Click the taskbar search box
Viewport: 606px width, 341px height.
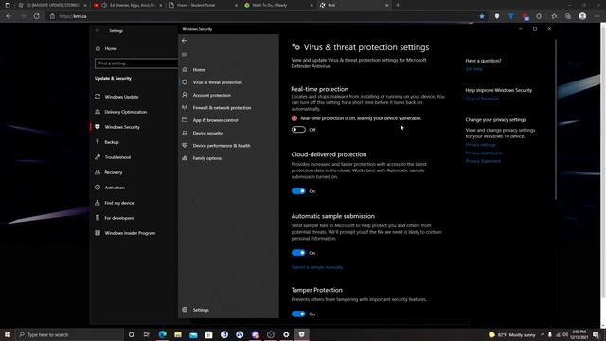(x=69, y=334)
